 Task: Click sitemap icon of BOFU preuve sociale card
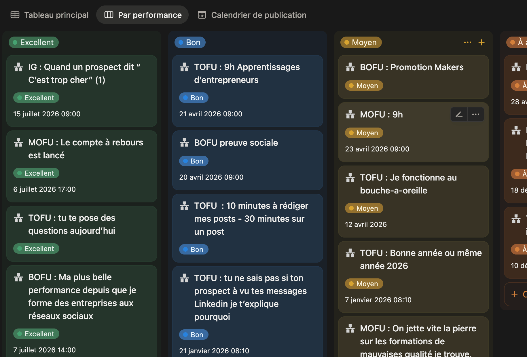[x=184, y=143]
